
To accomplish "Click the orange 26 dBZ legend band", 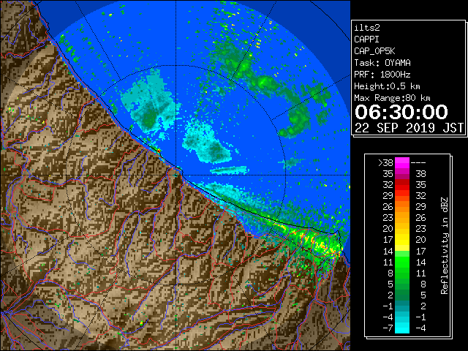I will click(x=402, y=206).
